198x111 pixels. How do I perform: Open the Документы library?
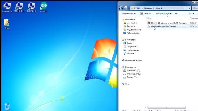click(132, 47)
